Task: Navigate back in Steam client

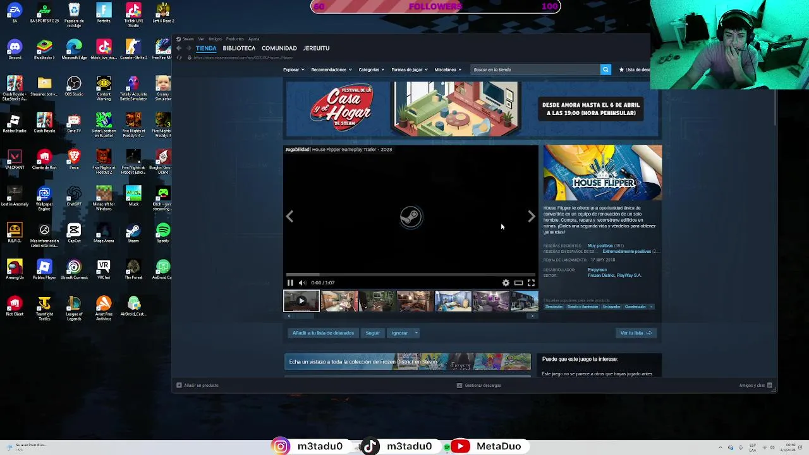Action: pos(179,48)
